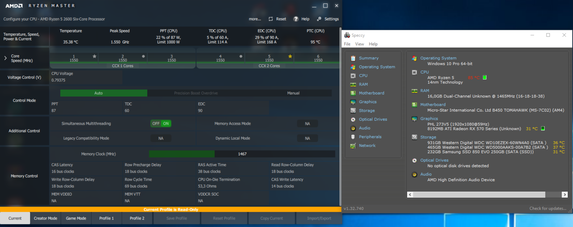
Task: Click the Dynamic Local Mode NA toggle
Action: click(308, 138)
